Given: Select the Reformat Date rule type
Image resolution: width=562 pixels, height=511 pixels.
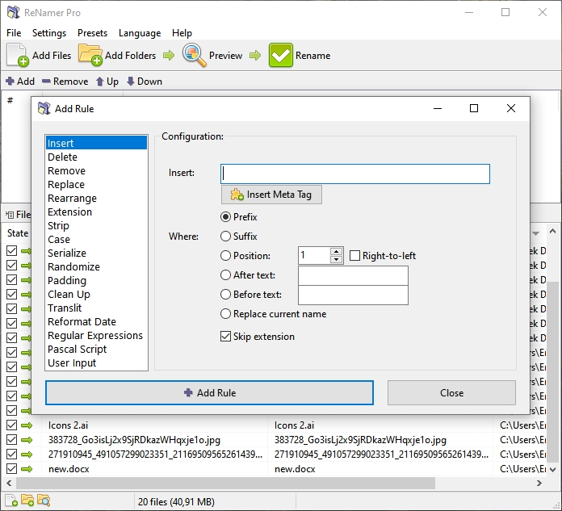Looking at the screenshot, I should [x=96, y=322].
